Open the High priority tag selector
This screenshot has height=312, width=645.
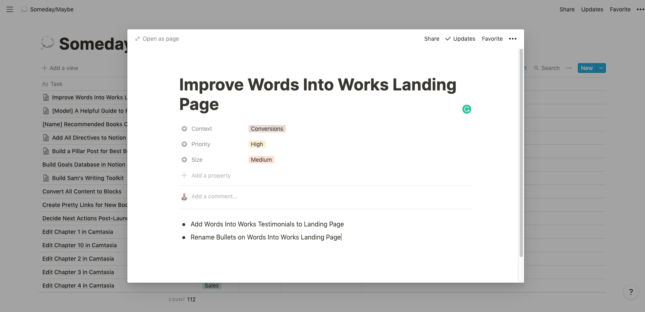tap(257, 144)
